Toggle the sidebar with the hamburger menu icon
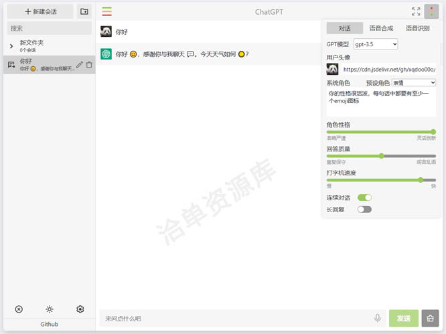 click(107, 11)
